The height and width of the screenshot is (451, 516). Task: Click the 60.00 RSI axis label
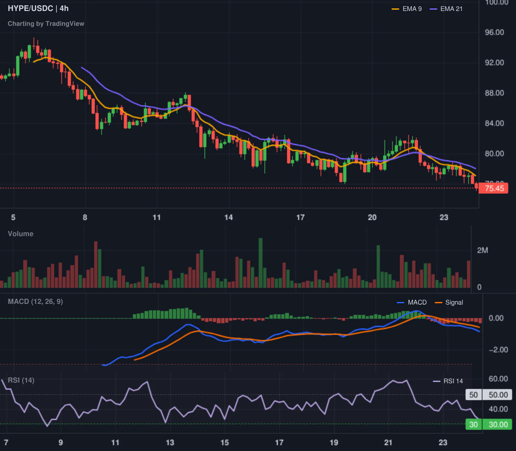(498, 379)
